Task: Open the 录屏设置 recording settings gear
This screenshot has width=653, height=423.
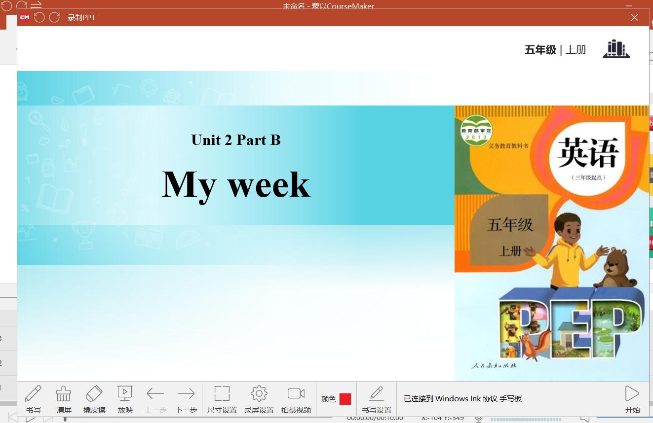Action: pos(259,399)
